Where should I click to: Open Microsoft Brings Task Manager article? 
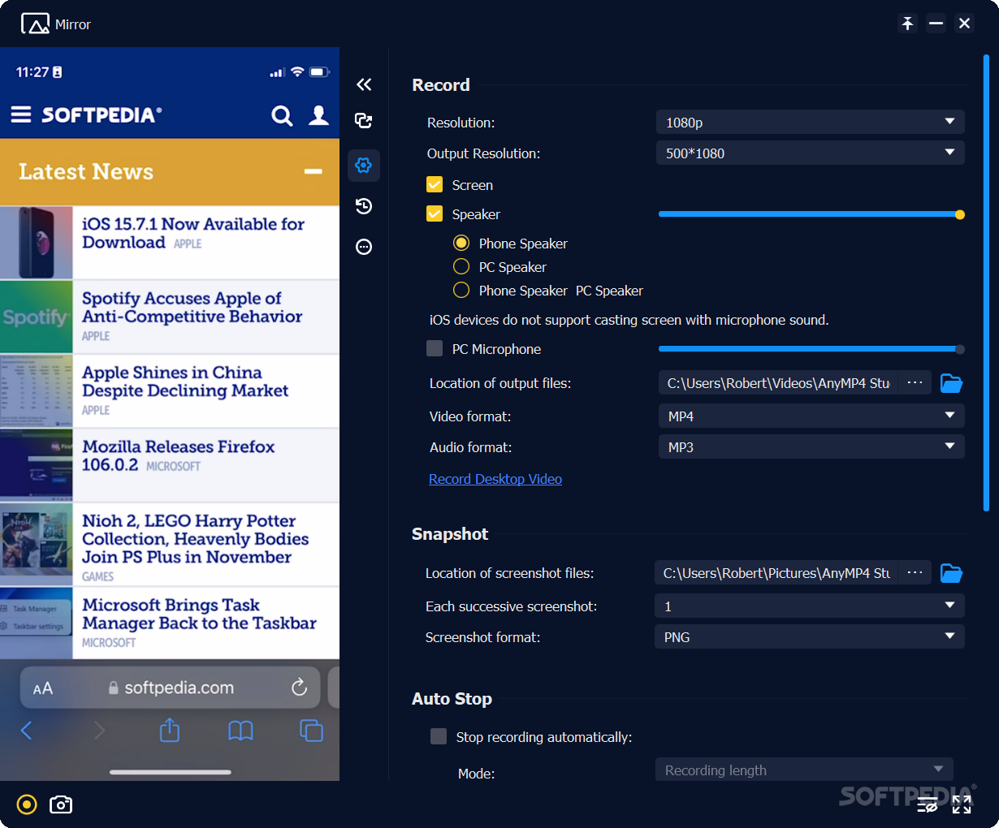click(x=199, y=614)
